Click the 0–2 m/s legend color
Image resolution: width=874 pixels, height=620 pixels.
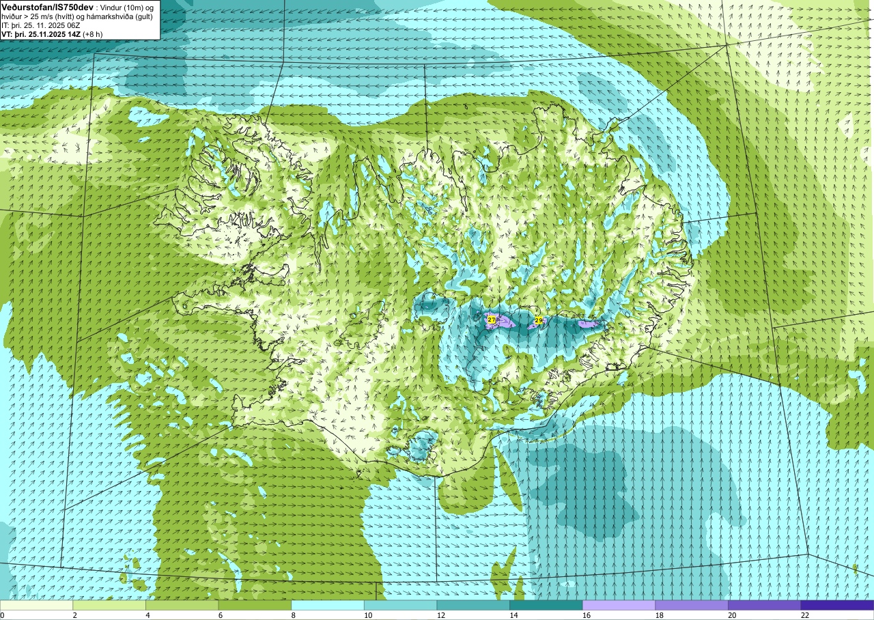tap(36, 605)
